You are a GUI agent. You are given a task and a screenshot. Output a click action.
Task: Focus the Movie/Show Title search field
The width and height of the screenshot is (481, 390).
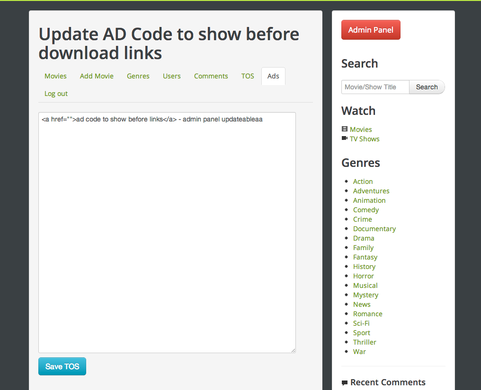[375, 87]
